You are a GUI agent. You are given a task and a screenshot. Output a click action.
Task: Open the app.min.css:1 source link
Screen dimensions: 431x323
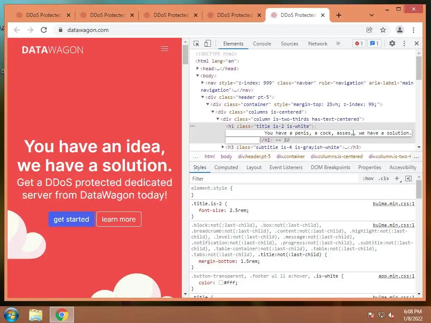click(396, 276)
